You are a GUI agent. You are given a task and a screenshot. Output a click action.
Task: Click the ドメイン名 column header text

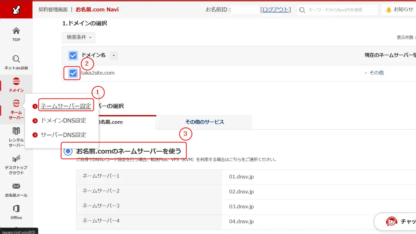(x=93, y=55)
